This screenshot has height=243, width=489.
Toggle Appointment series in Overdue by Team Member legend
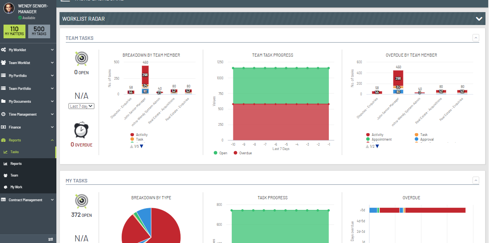[379, 139]
